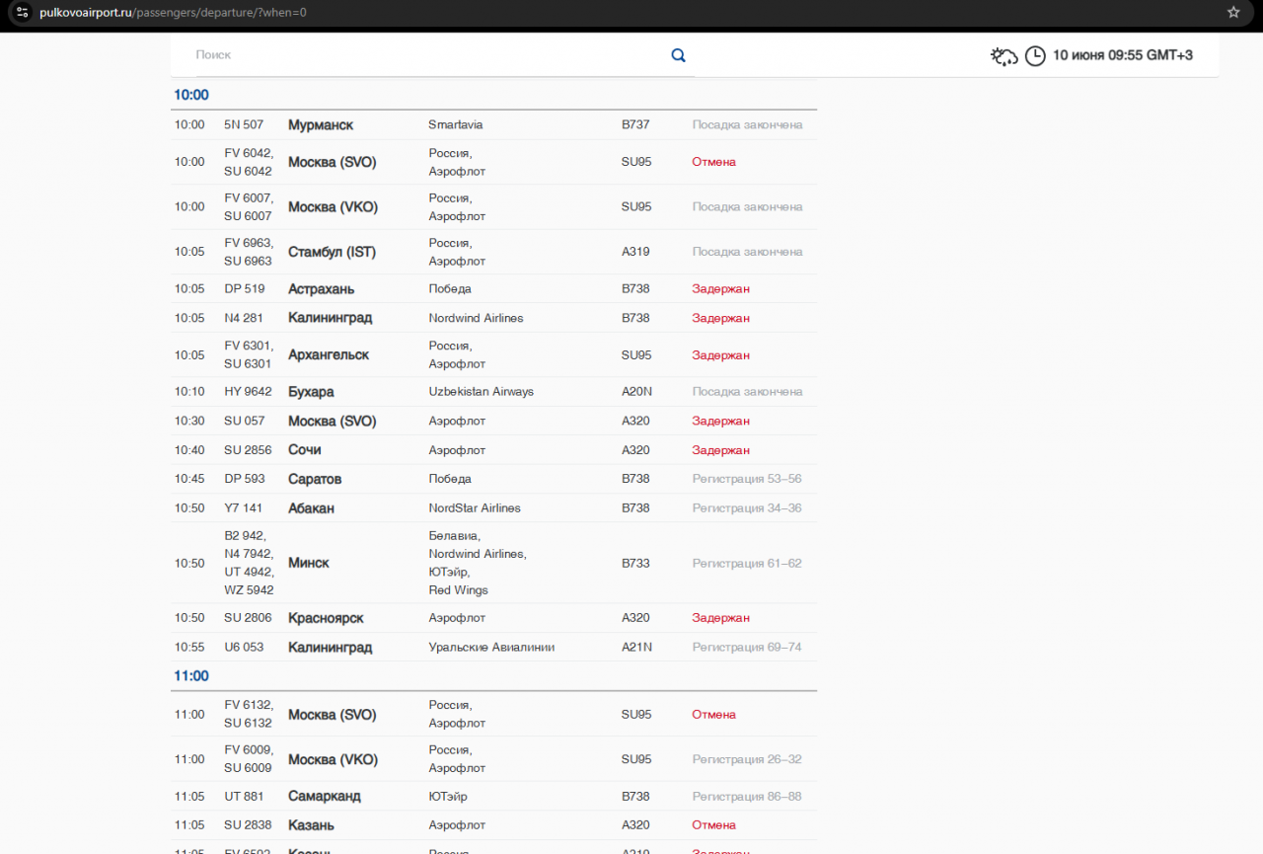Click Регистрация 61–62 status
This screenshot has height=854, width=1263.
747,564
